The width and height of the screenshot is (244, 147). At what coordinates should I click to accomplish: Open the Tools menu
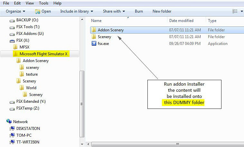click(43, 3)
